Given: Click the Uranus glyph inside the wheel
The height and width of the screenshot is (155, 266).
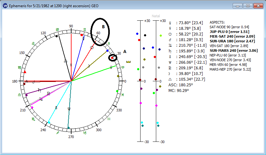Looking at the screenshot, I should 56,108.
